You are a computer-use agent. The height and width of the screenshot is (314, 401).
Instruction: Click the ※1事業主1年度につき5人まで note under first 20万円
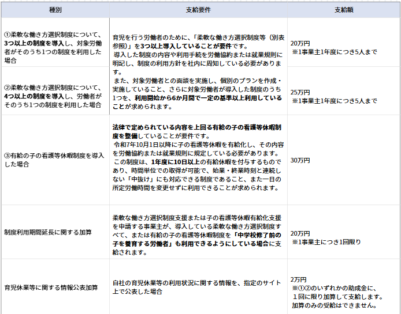334,52
